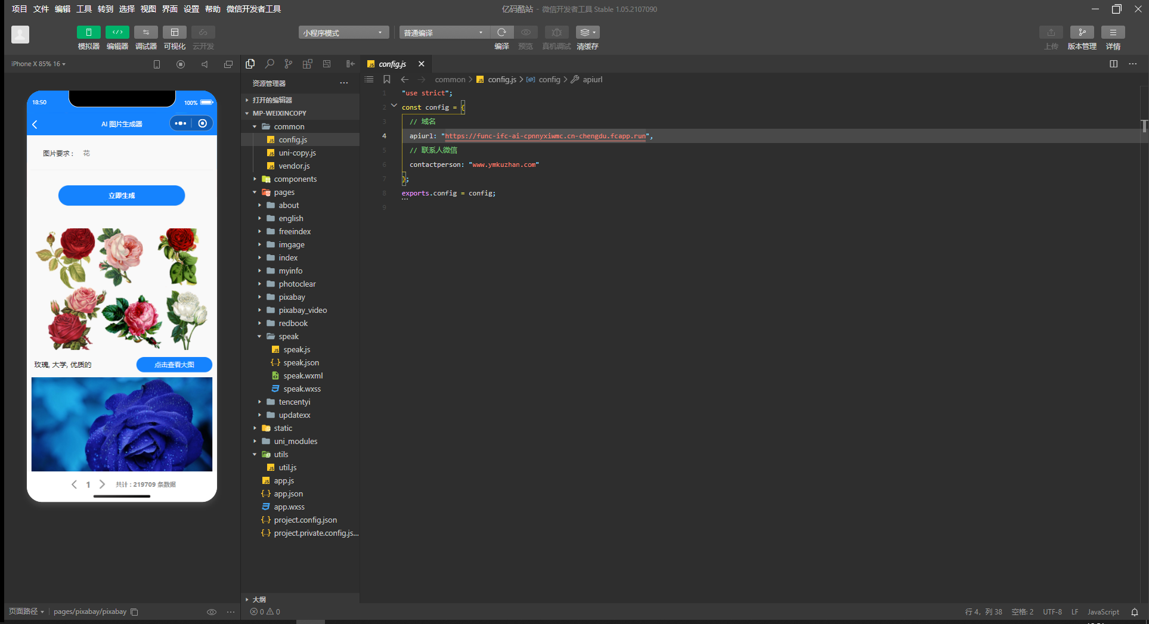
Task: Open the search panel magnifier icon
Action: [x=270, y=64]
